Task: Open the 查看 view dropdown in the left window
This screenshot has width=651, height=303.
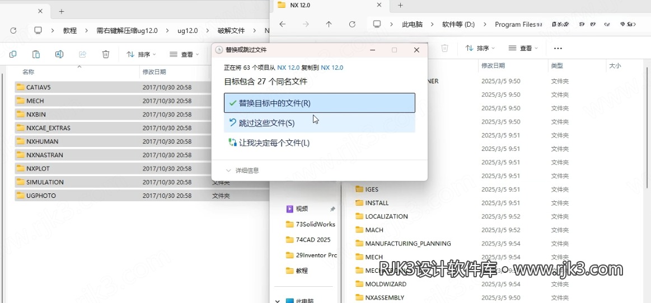Action: (x=184, y=54)
